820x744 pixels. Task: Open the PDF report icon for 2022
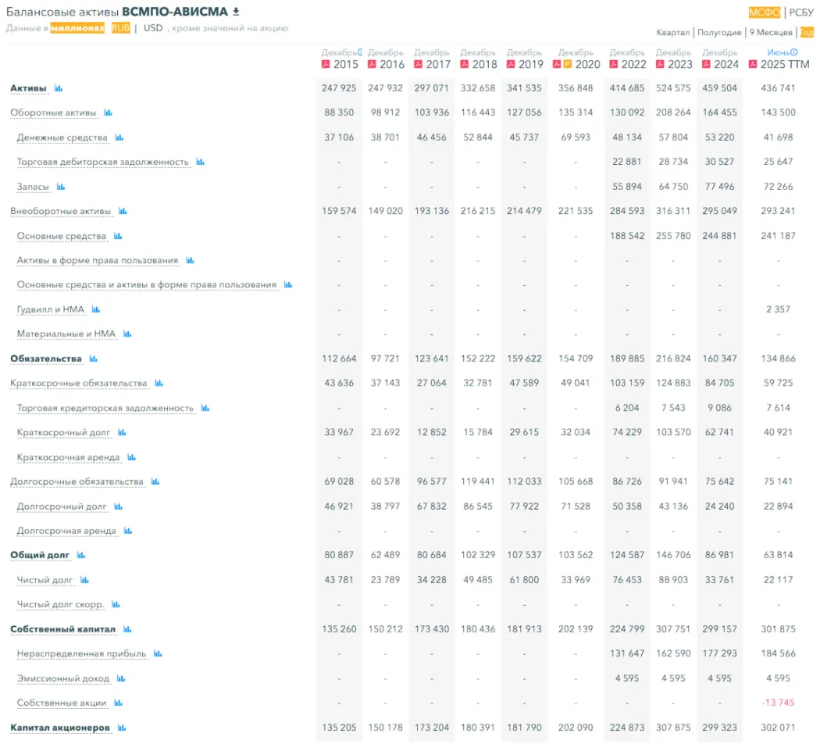pyautogui.click(x=615, y=64)
